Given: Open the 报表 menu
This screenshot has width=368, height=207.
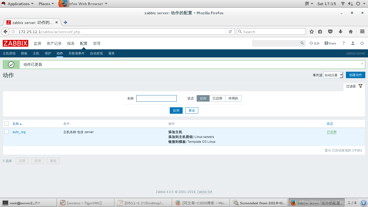Looking at the screenshot, I should [71, 43].
